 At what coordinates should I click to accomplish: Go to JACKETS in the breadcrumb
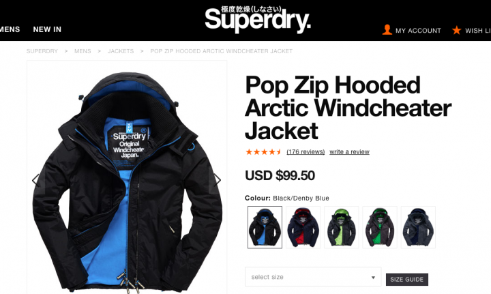pyautogui.click(x=121, y=51)
